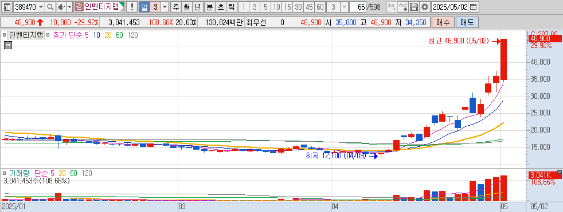Click the green 60 price moving average legend

point(120,35)
